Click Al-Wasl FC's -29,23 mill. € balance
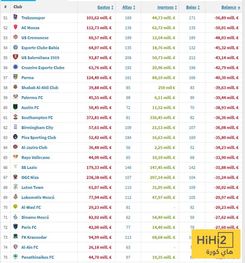Viewport: 245px width, 263px height. point(226,207)
